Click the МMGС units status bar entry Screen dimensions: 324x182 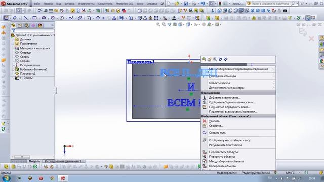point(290,173)
